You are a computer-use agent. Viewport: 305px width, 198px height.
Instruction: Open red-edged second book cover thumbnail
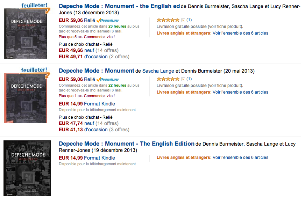(26, 98)
